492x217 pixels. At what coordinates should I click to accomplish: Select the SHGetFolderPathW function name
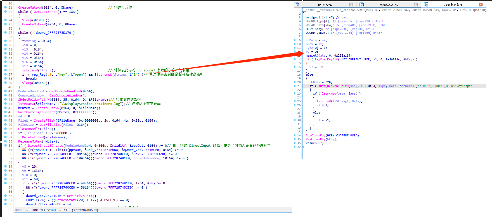[x=34, y=100]
